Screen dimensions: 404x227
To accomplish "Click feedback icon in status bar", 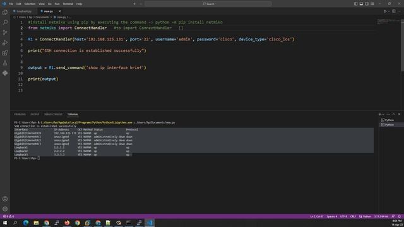I will [x=393, y=216].
